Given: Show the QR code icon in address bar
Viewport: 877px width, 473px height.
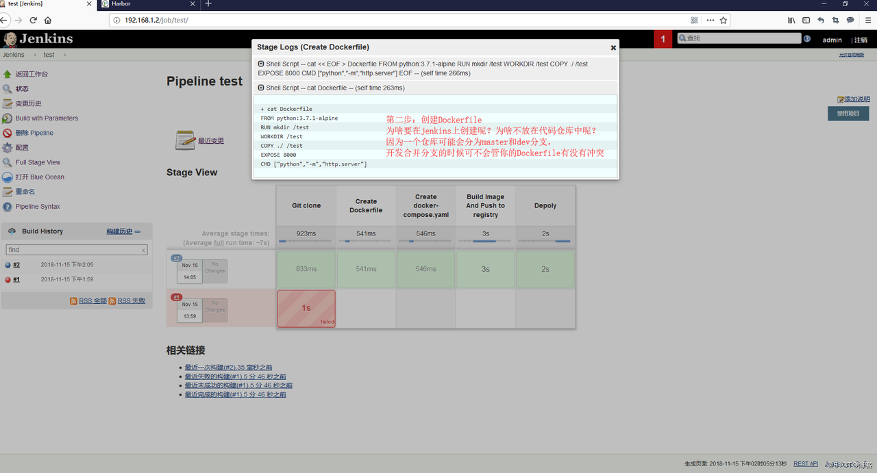Looking at the screenshot, I should tap(695, 21).
